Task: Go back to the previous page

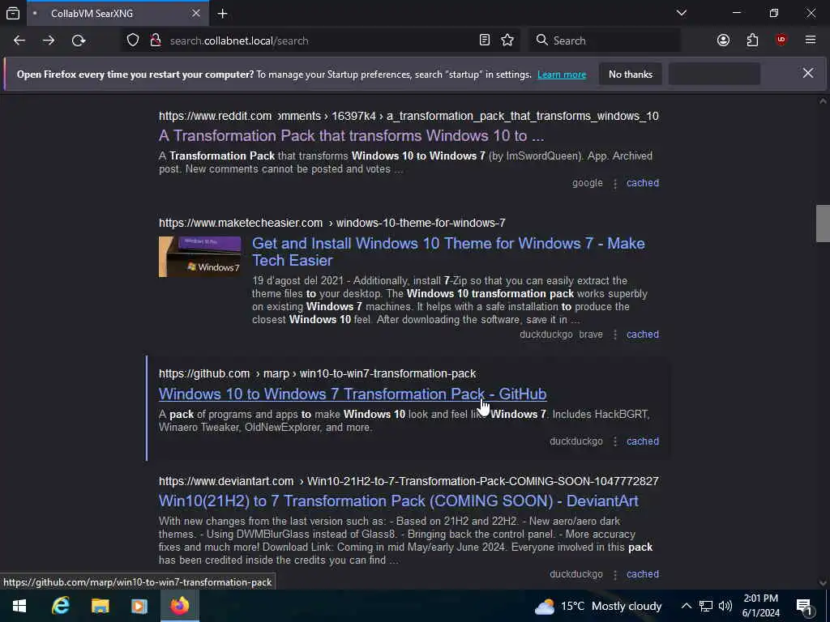Action: (19, 40)
